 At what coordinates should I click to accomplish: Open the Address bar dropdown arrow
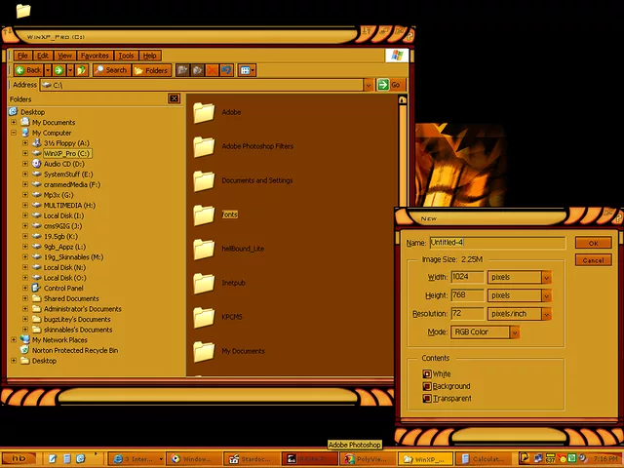[x=369, y=85]
